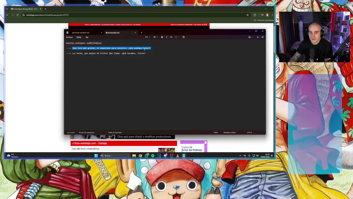Image resolution: width=353 pixels, height=199 pixels.
Task: Go forward in Chrome browser
Action: 12,15
